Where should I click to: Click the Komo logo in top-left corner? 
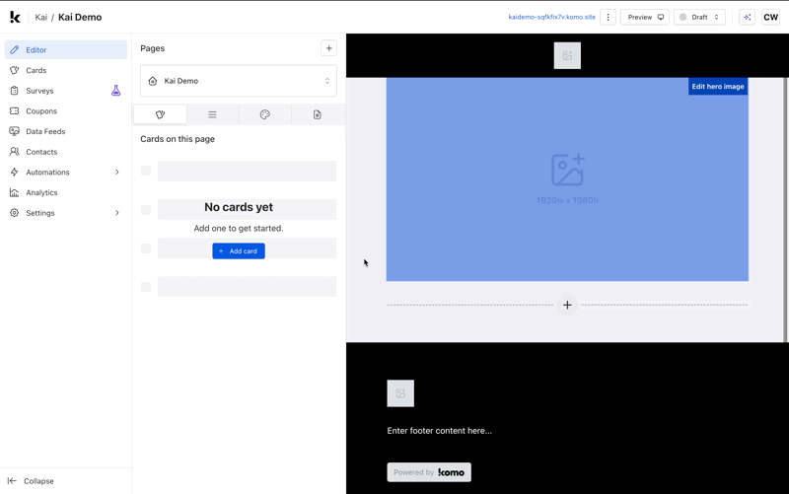15,17
